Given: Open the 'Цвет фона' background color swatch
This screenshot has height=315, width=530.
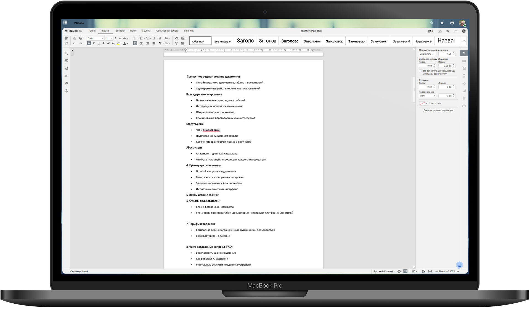Looking at the screenshot, I should [423, 103].
